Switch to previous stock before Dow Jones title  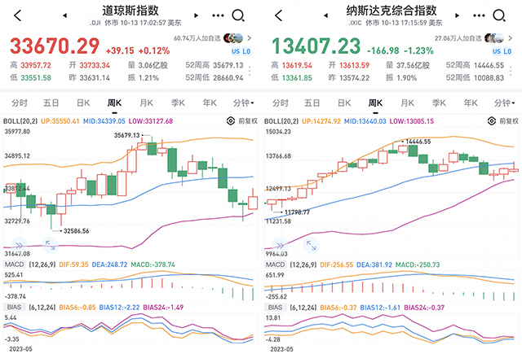(65, 15)
